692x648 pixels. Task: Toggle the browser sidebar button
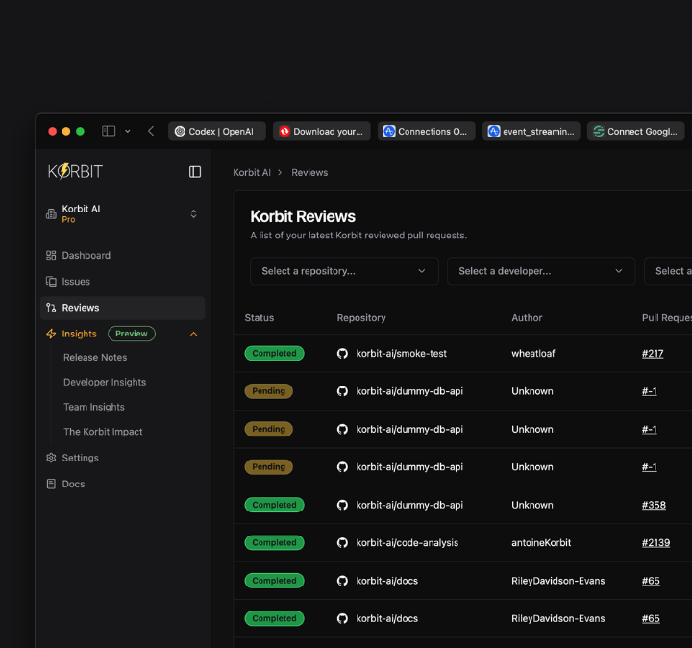click(109, 131)
